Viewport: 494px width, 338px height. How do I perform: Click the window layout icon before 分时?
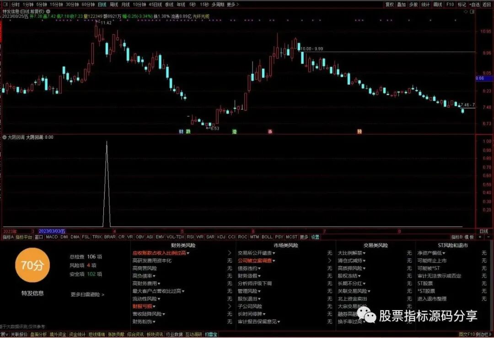[x=6, y=5]
